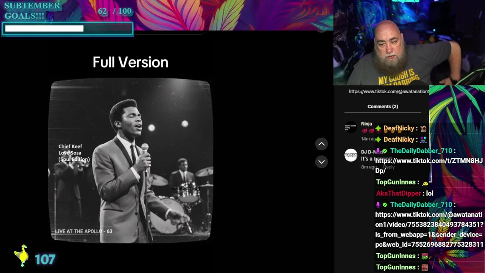Viewport: 485px width, 273px height.
Task: Click the awatanation TikTok URL above comments
Action: click(389, 91)
